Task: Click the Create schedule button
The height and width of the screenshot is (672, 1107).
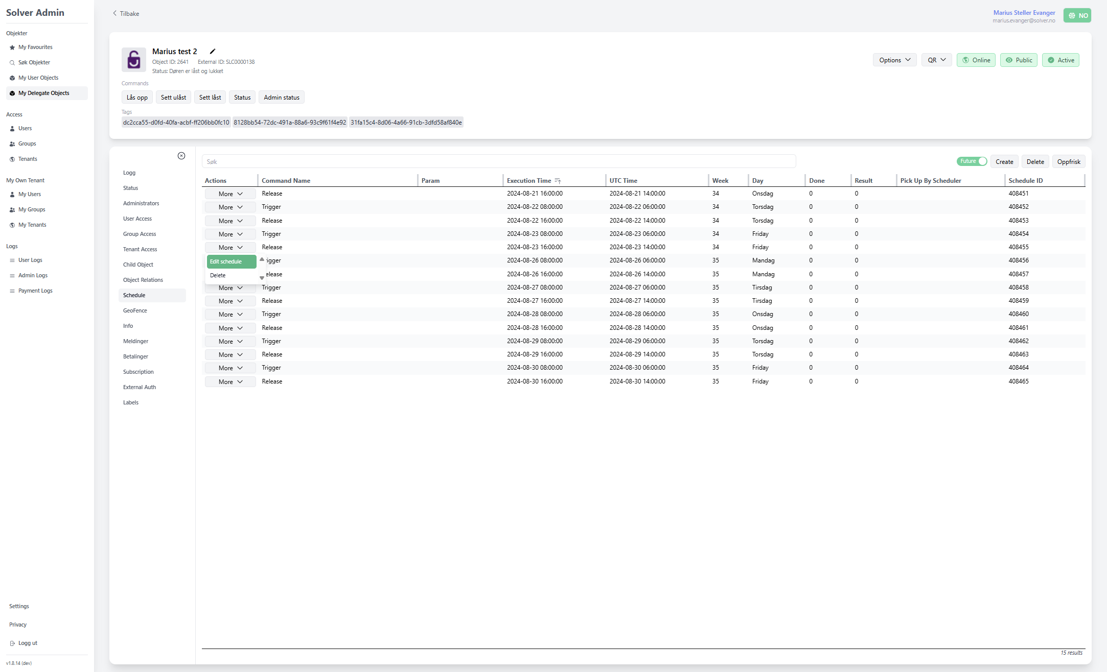Action: tap(1004, 162)
